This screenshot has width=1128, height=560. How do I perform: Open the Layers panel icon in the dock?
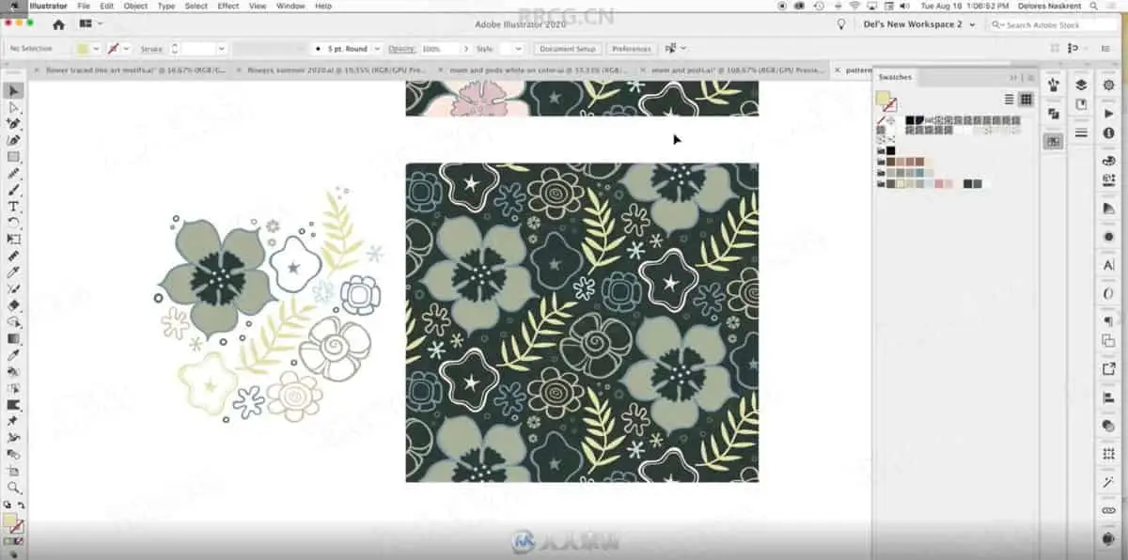(x=1081, y=86)
